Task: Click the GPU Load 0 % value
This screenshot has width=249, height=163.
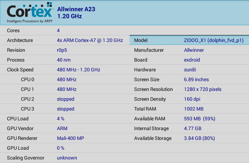Action: click(x=61, y=148)
